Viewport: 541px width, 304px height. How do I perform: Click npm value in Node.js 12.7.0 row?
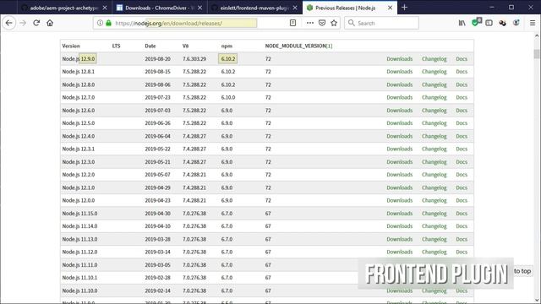point(227,98)
